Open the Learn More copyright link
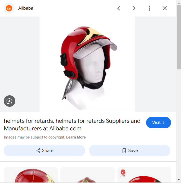Screen dimensions: 181x183 (76, 137)
